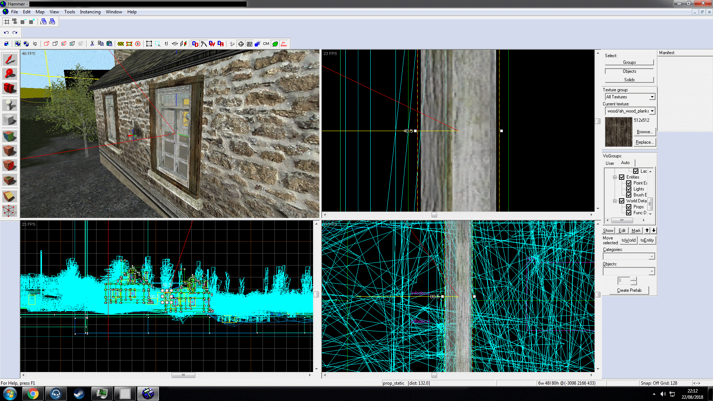Open the Map menu

pos(40,12)
